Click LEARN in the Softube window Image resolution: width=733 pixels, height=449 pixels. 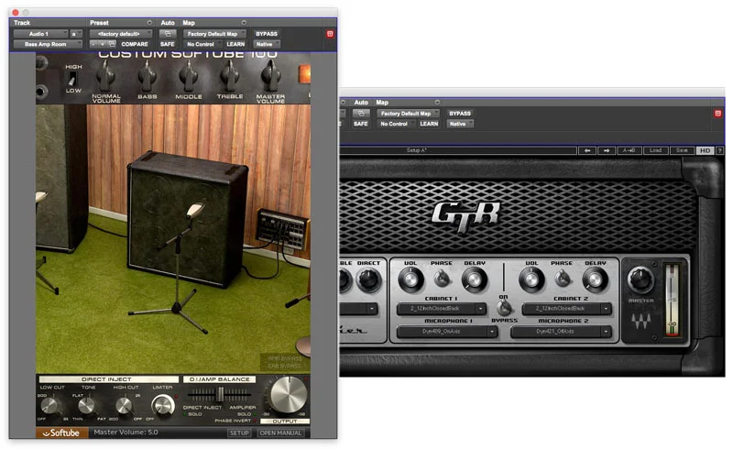click(x=235, y=44)
